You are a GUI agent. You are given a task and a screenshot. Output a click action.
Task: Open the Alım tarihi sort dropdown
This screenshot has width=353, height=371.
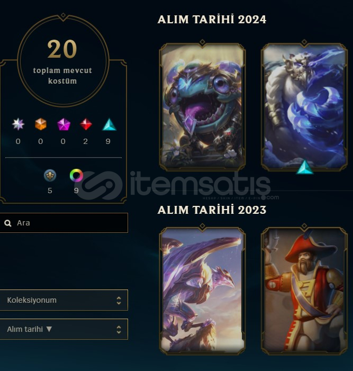pos(64,329)
